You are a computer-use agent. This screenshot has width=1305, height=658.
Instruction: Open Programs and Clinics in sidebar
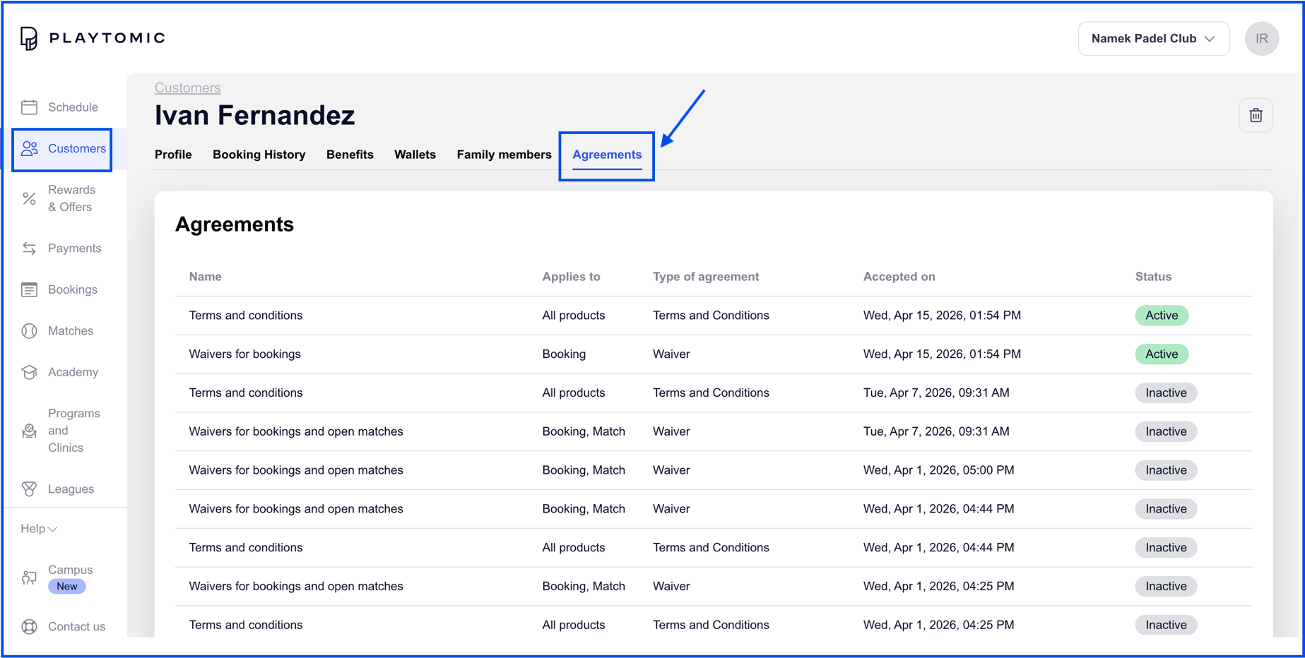pos(73,431)
